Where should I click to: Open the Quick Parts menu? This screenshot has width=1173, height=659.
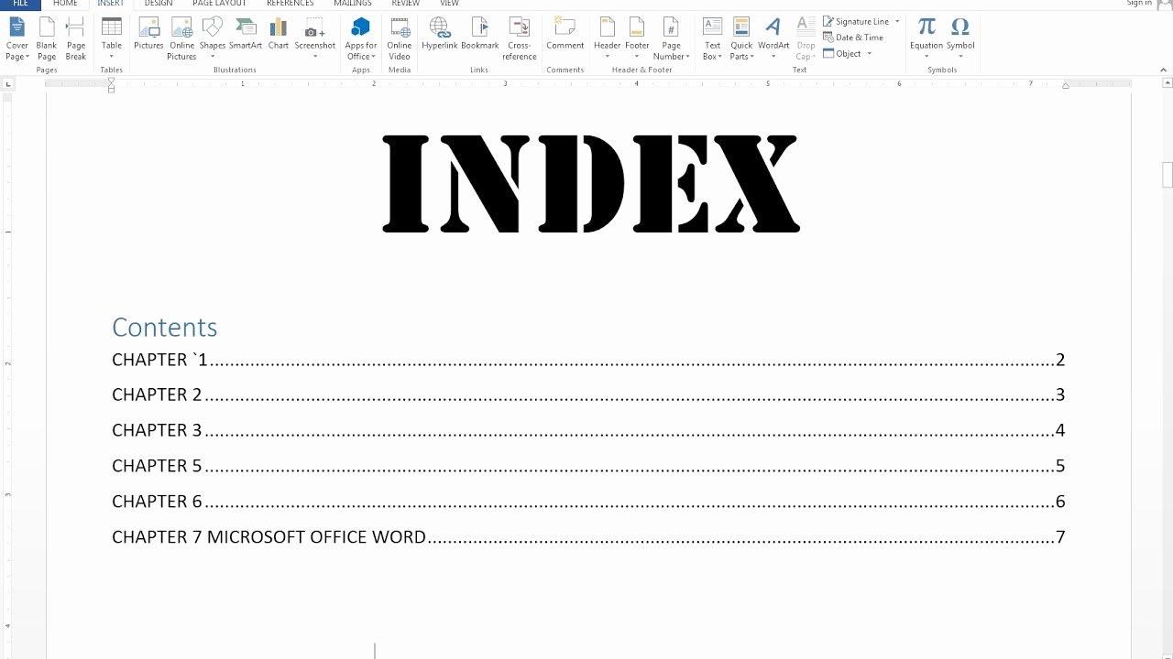(741, 38)
